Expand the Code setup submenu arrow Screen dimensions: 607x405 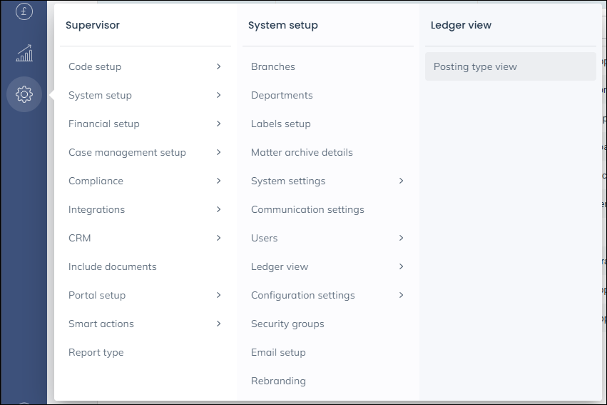pyautogui.click(x=218, y=66)
